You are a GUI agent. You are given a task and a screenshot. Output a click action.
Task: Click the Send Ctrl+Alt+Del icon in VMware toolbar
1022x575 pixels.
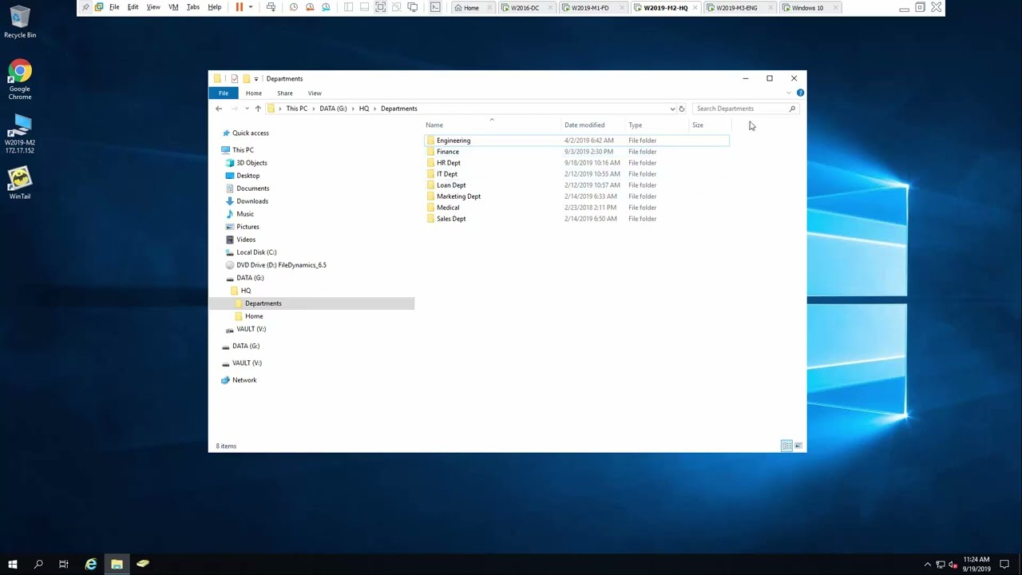coord(271,7)
